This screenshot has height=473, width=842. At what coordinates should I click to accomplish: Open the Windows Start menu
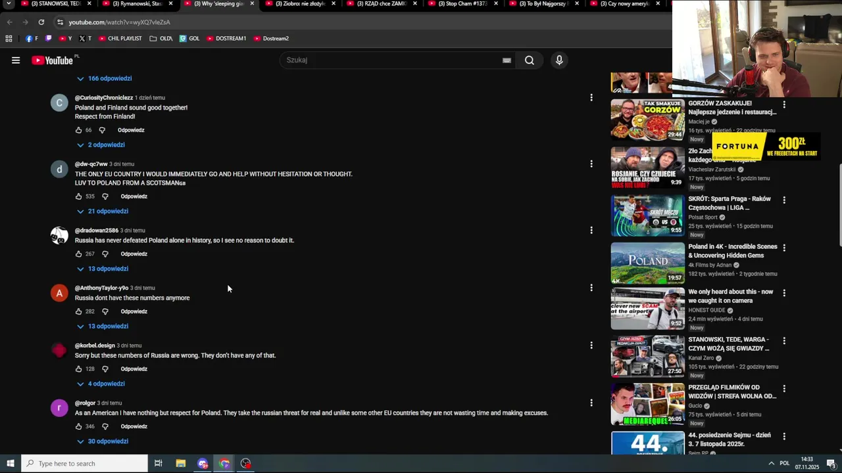pos(10,463)
